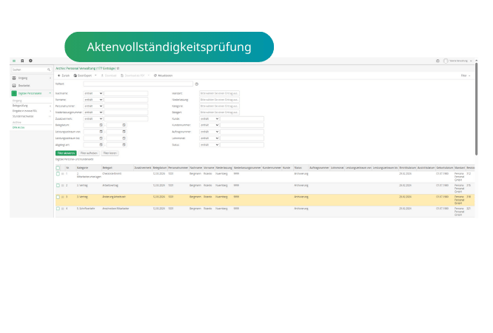This screenshot has width=493, height=333.
Task: Open calendar for second Leistungszeitraum von field
Action: [x=124, y=132]
